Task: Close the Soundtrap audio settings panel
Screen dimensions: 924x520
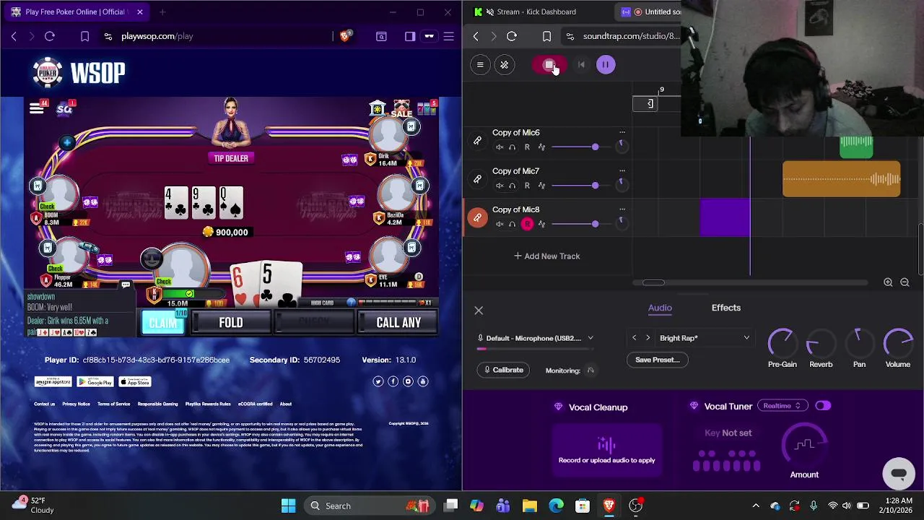Action: pyautogui.click(x=479, y=311)
